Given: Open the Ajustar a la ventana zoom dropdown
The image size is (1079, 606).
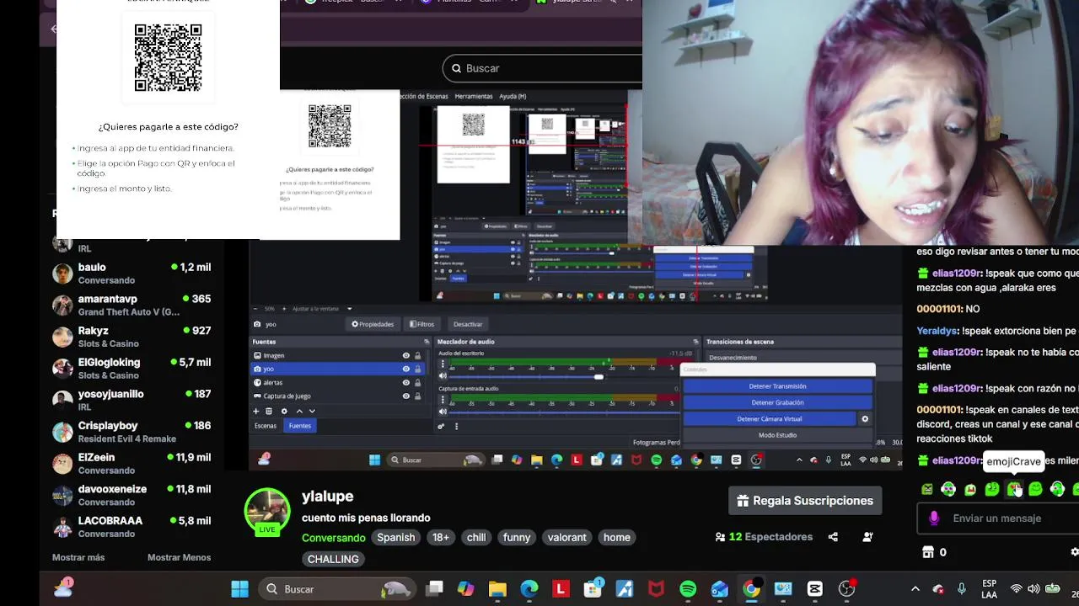Looking at the screenshot, I should pyautogui.click(x=322, y=309).
